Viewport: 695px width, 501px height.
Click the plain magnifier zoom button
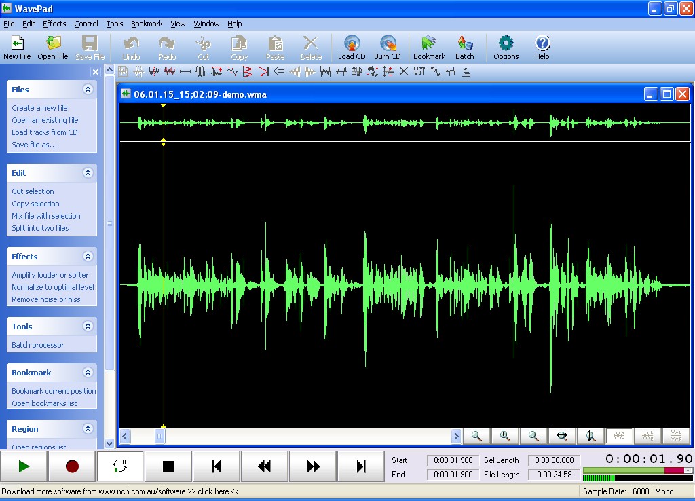click(533, 437)
